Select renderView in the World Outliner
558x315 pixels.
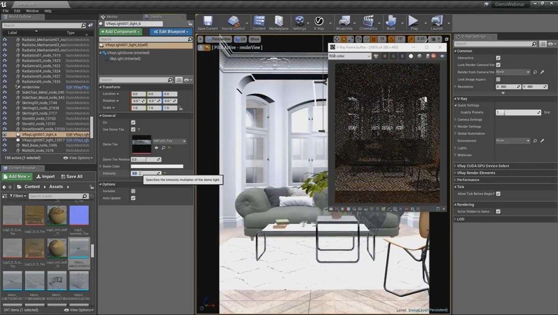(x=31, y=87)
